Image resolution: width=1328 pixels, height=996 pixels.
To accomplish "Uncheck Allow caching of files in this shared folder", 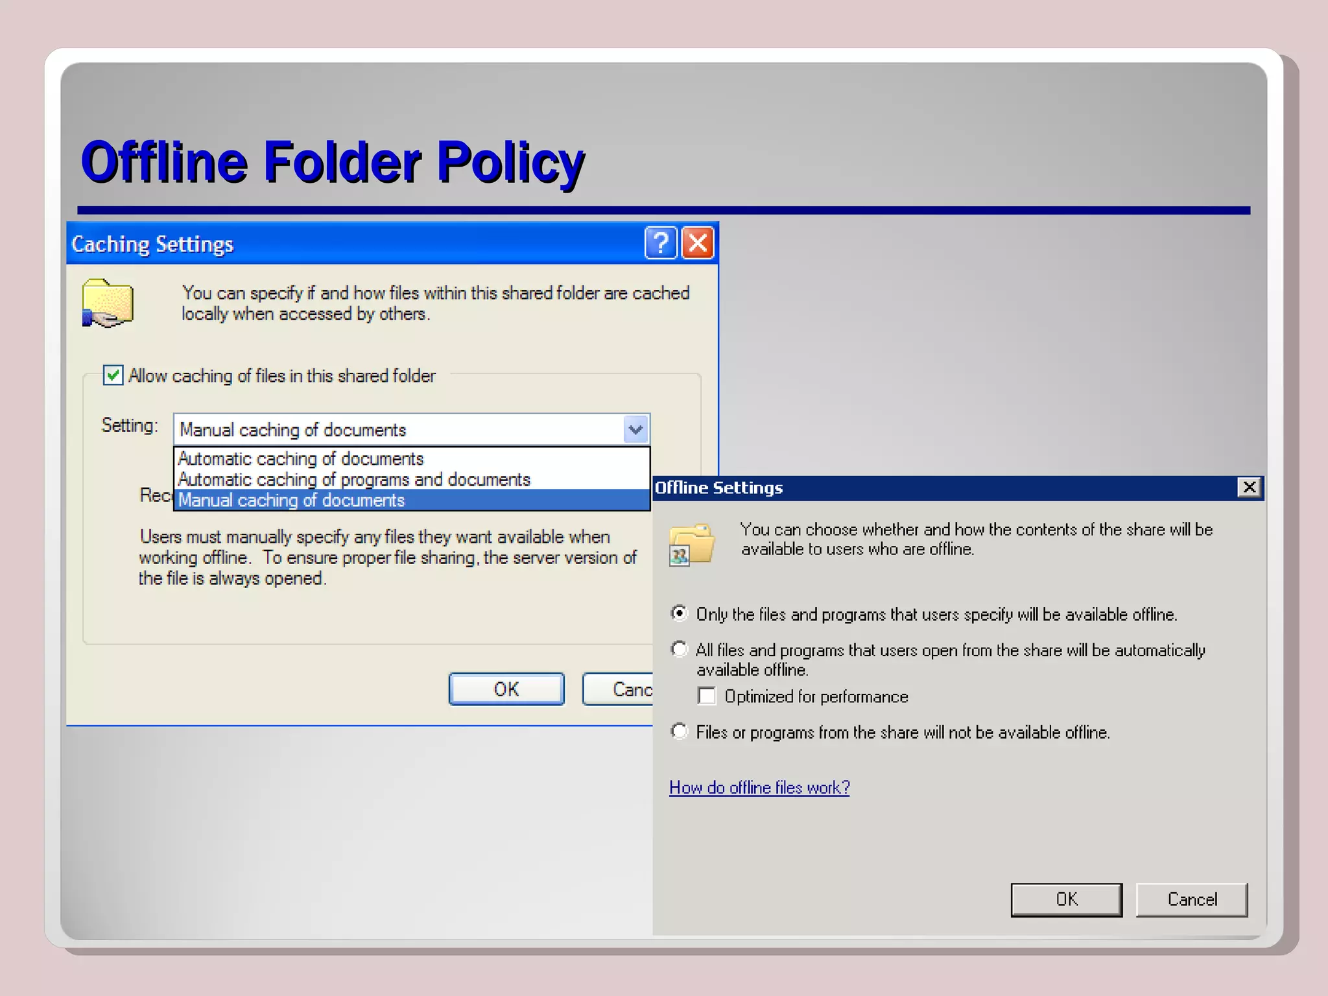I will pos(113,375).
